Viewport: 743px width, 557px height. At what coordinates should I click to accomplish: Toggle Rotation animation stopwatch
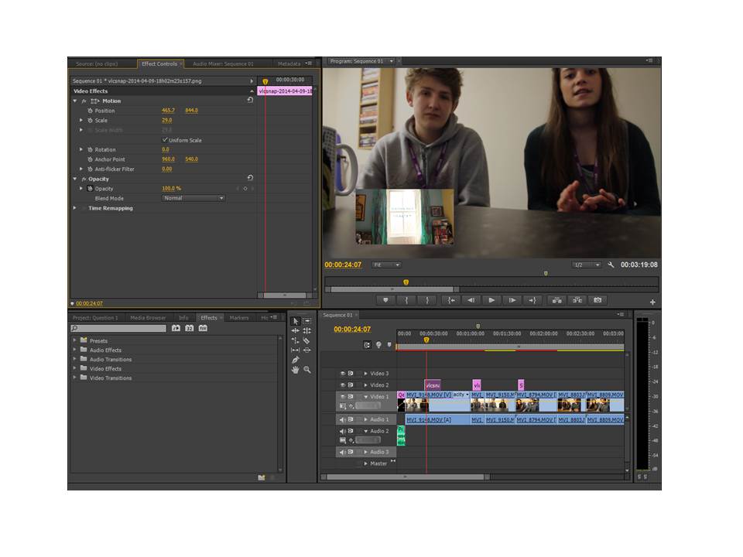click(90, 149)
